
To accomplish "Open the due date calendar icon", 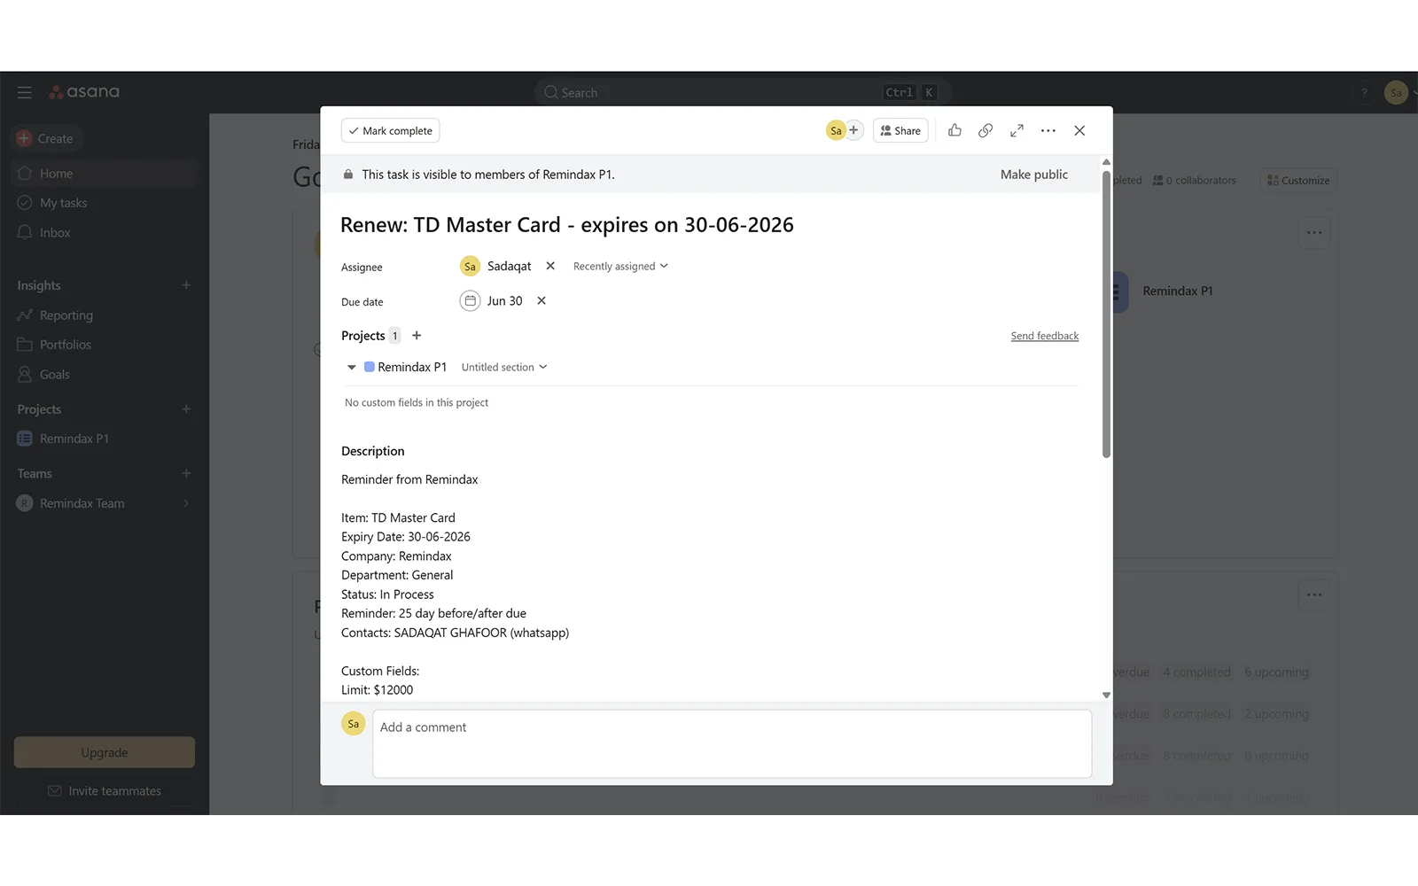I will 470,301.
